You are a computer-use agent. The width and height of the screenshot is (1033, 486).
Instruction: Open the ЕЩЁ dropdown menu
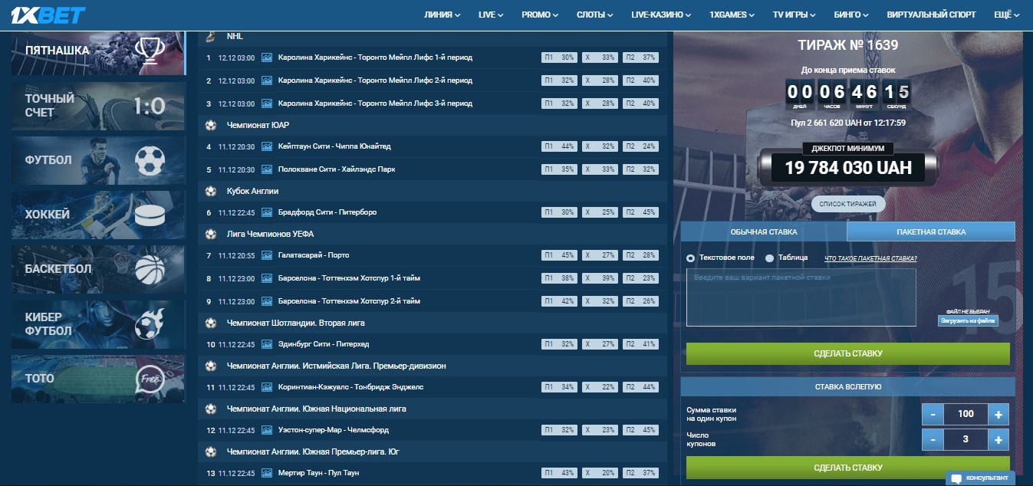tap(1008, 15)
